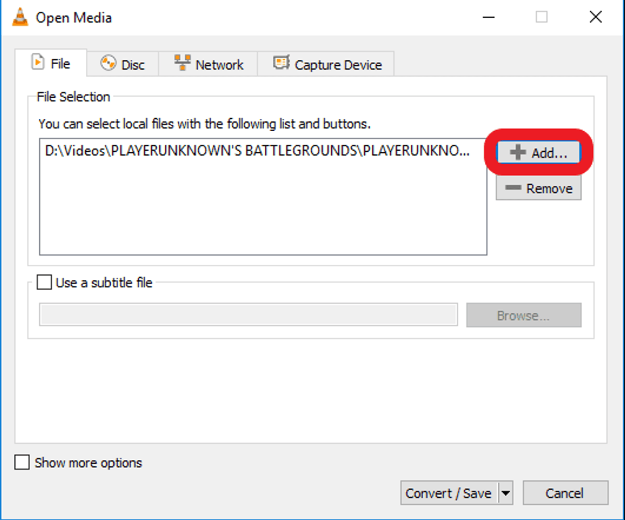
Task: Minimize the Open Media window
Action: pos(488,17)
